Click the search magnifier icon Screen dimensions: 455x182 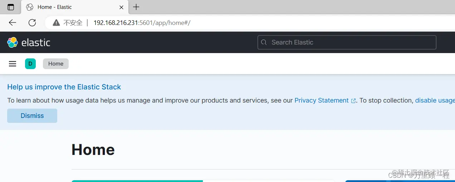(264, 42)
